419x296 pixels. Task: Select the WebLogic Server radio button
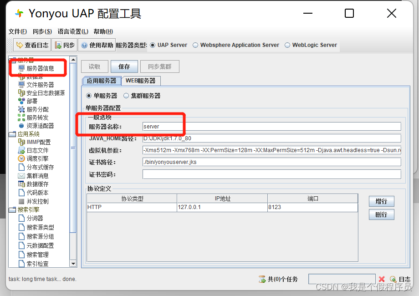click(x=287, y=45)
